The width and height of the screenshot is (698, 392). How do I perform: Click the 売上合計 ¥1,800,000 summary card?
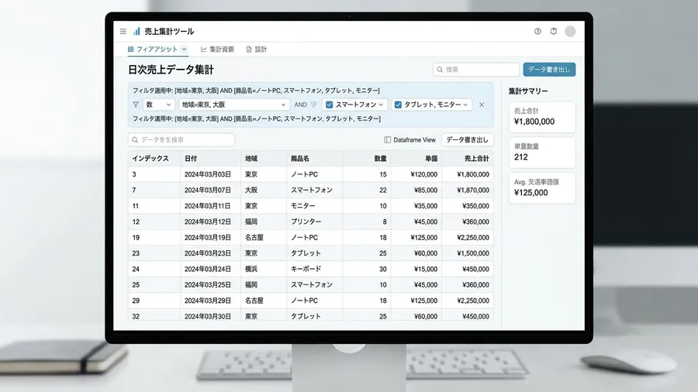point(542,117)
